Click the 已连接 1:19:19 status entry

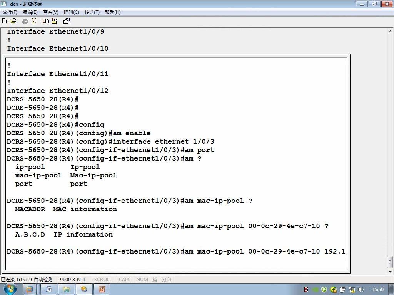(16, 280)
